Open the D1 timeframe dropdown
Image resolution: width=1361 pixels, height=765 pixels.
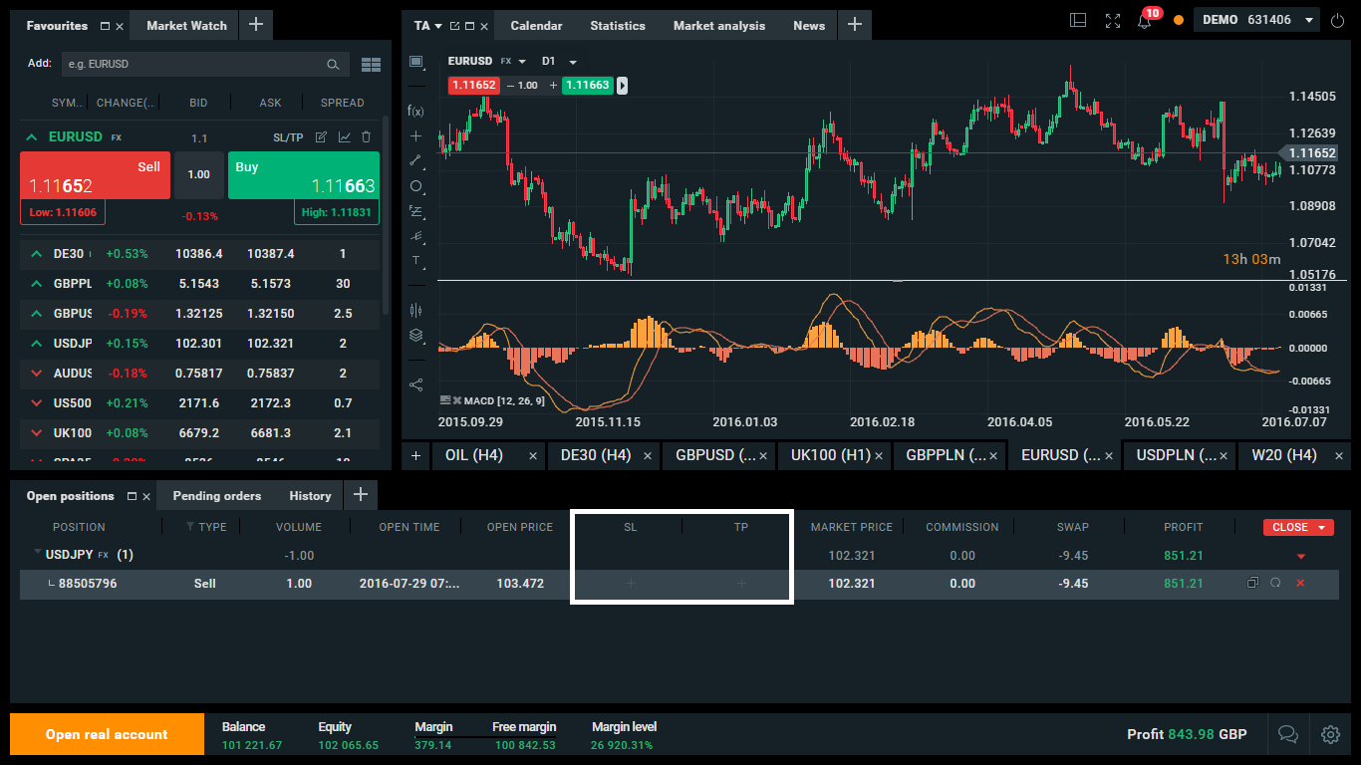pyautogui.click(x=559, y=61)
